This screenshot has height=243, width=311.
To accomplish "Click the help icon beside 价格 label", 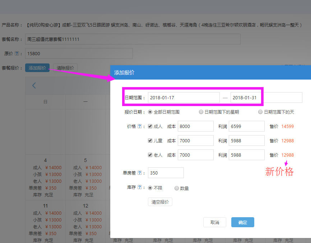I will pos(140,127).
